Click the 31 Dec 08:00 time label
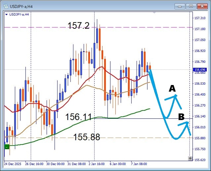 (x=77, y=164)
